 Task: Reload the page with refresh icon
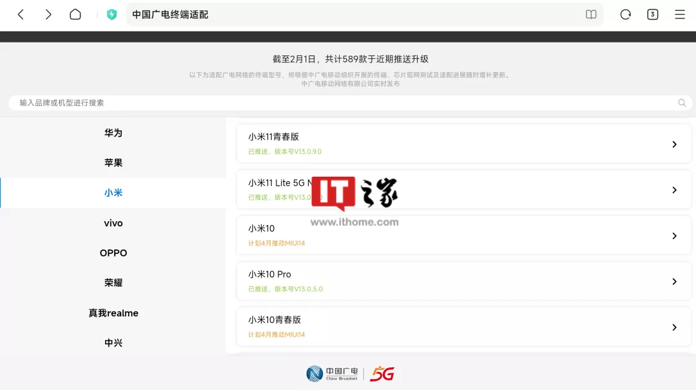[x=625, y=15]
